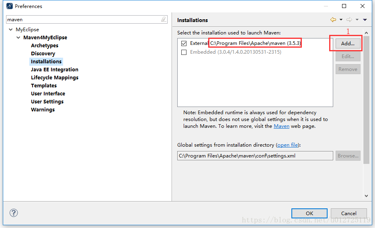Click the Cancel button

click(349, 213)
